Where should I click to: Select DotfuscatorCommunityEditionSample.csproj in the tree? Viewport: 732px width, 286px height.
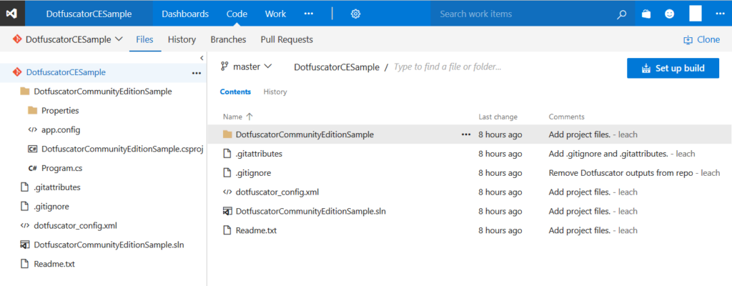(x=123, y=149)
